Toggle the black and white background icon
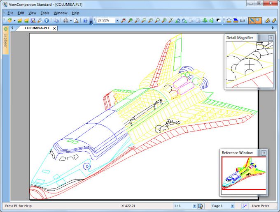Image resolution: width=280 pixels, height=212 pixels. 218,20
